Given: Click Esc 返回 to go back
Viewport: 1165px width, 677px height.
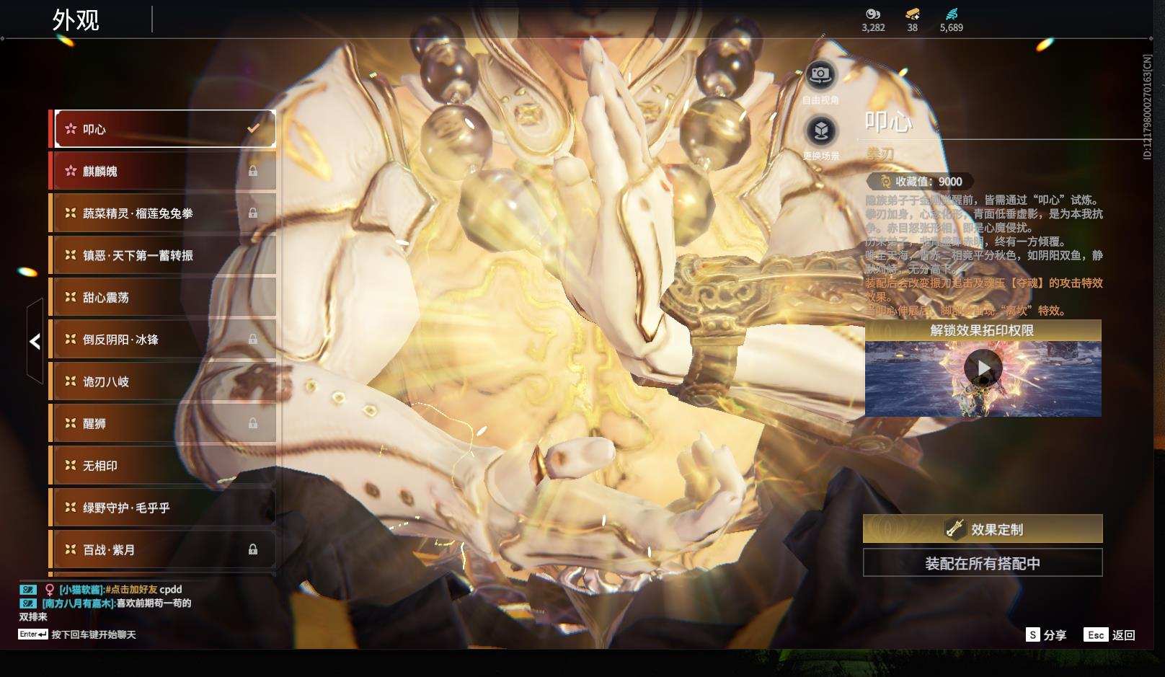Looking at the screenshot, I should (x=1109, y=634).
